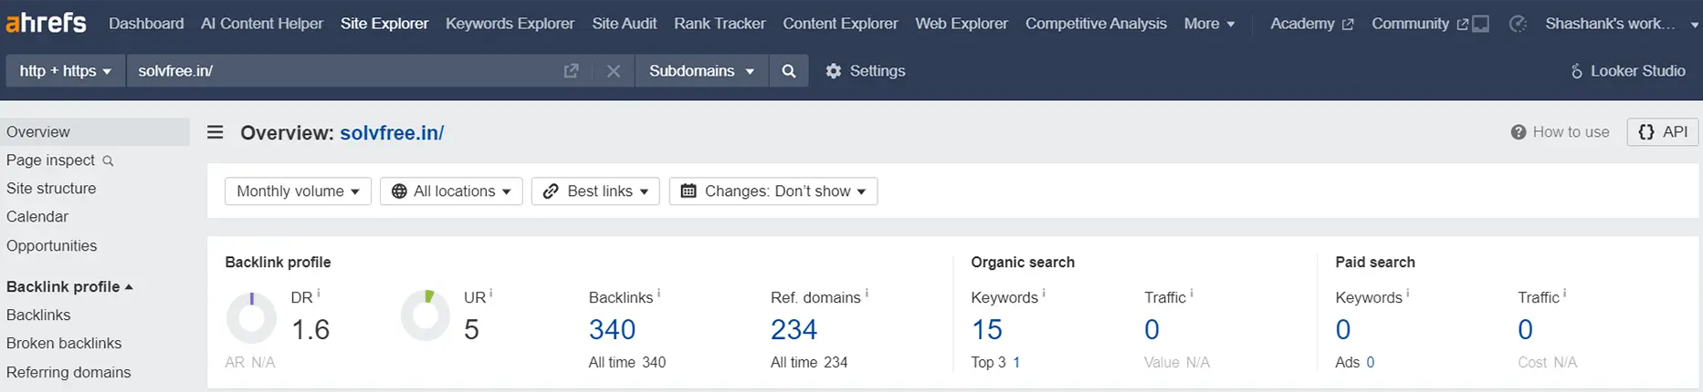
Task: Open Academy external link
Action: tap(1311, 24)
